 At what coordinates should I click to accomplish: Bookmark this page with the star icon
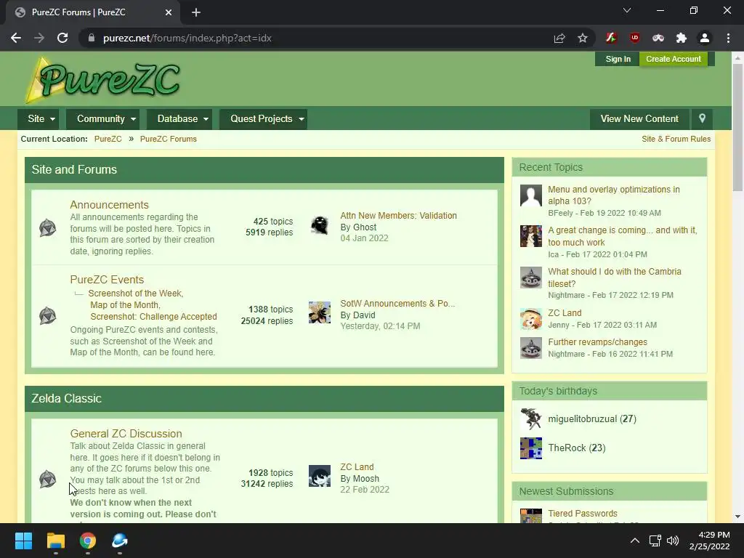pyautogui.click(x=583, y=38)
